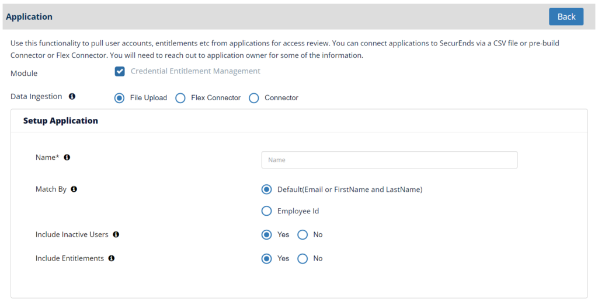Click the Data Ingestion info icon
The image size is (598, 302).
72,96
